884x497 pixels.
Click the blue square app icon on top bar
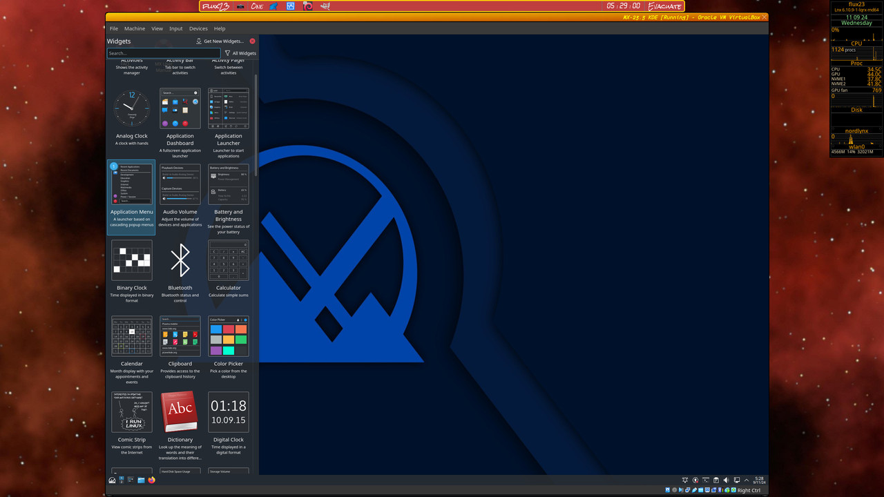(291, 6)
